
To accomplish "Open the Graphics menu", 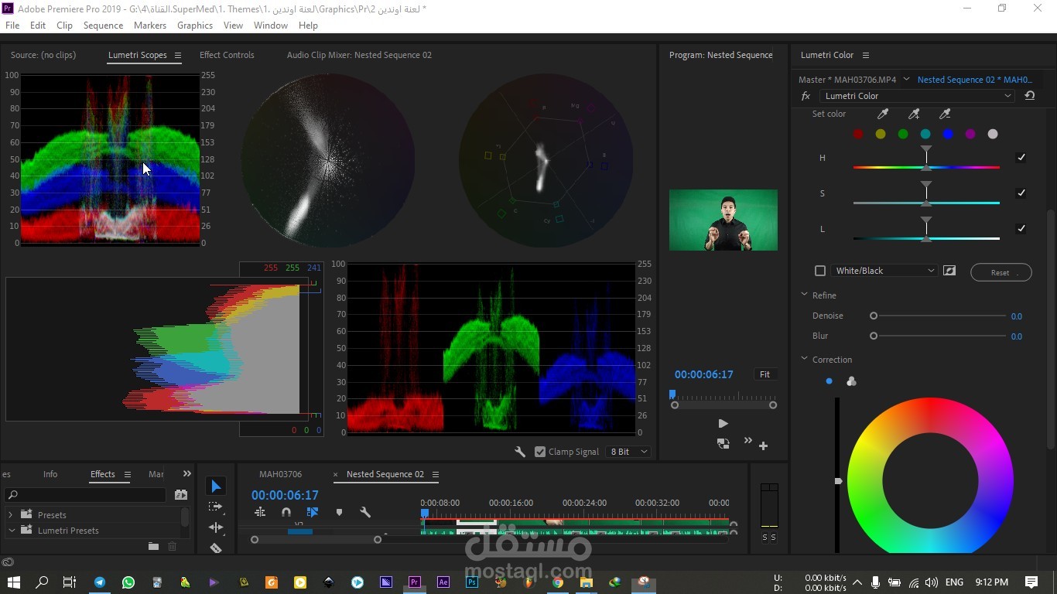I will pos(195,26).
